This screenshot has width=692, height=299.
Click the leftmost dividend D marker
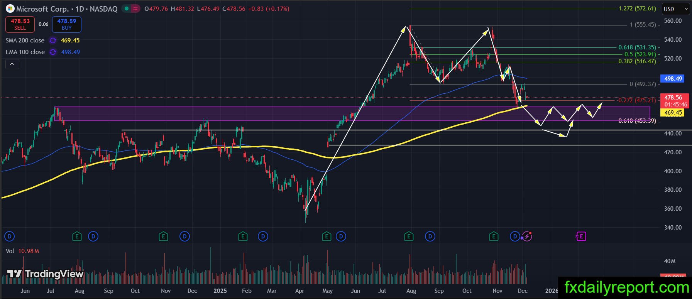point(9,236)
